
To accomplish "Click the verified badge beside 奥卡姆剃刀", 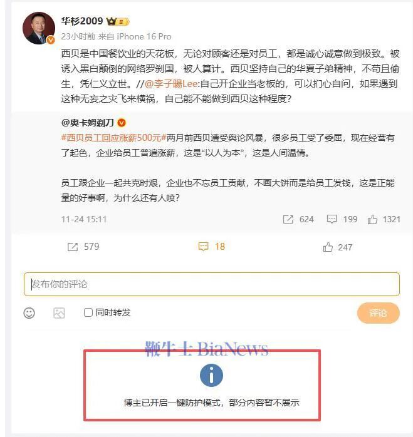I will tap(122, 123).
